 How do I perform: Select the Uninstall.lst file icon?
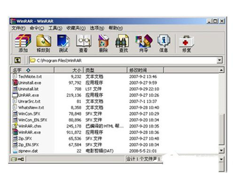[15, 89]
